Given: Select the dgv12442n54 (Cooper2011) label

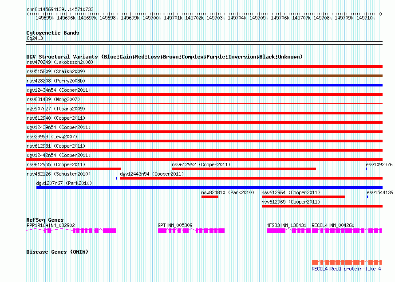Looking at the screenshot, I should (59, 155).
